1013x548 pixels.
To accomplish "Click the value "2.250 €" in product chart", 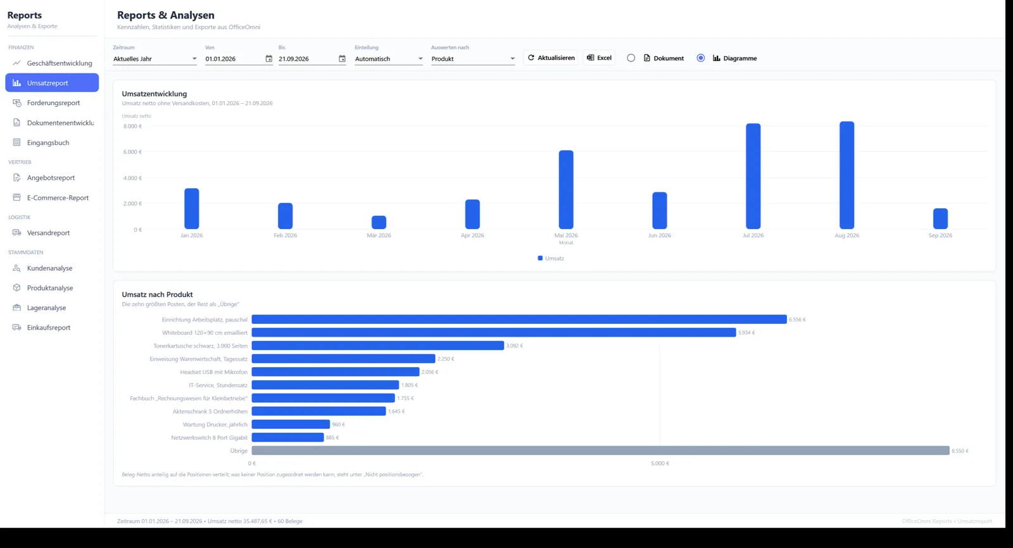I will click(446, 359).
